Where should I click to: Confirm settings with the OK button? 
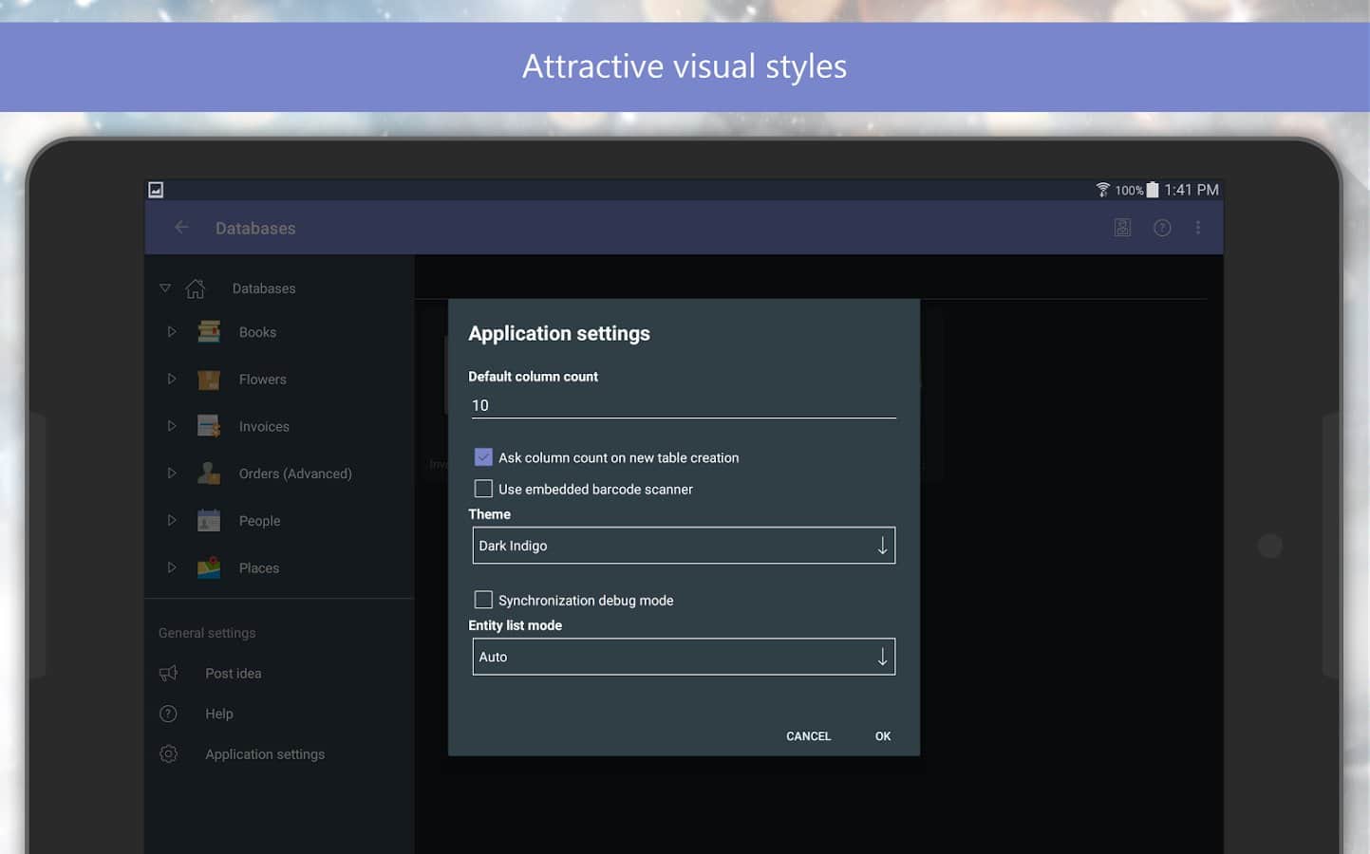(882, 736)
